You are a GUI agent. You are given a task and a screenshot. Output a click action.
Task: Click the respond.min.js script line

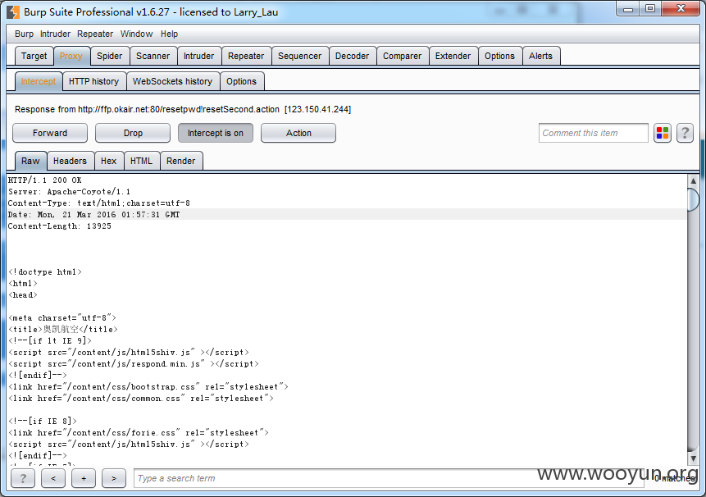tap(134, 364)
